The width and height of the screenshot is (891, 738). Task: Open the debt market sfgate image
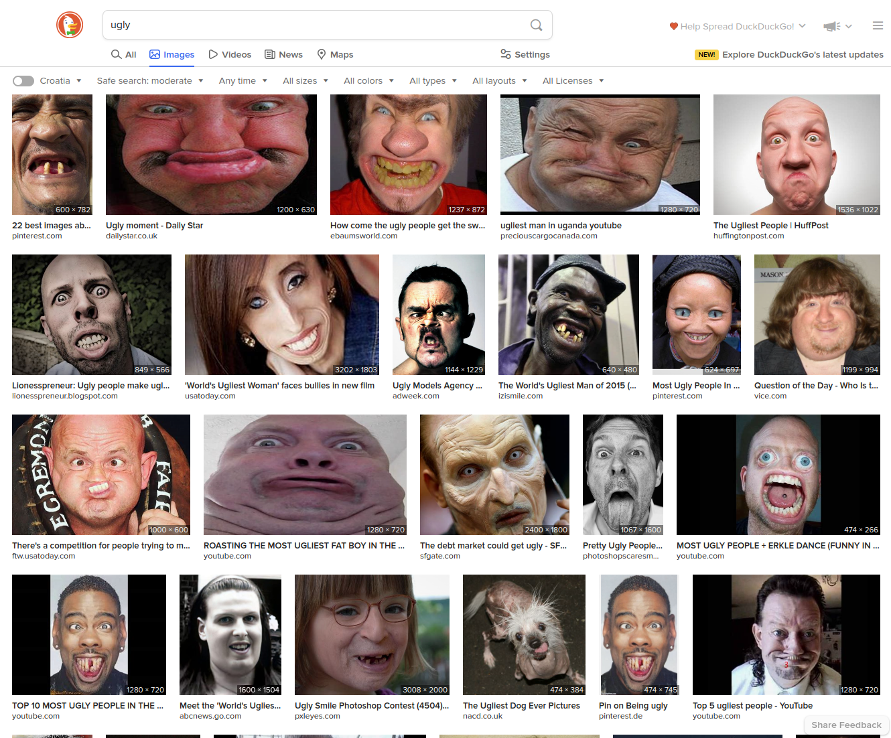tap(494, 475)
